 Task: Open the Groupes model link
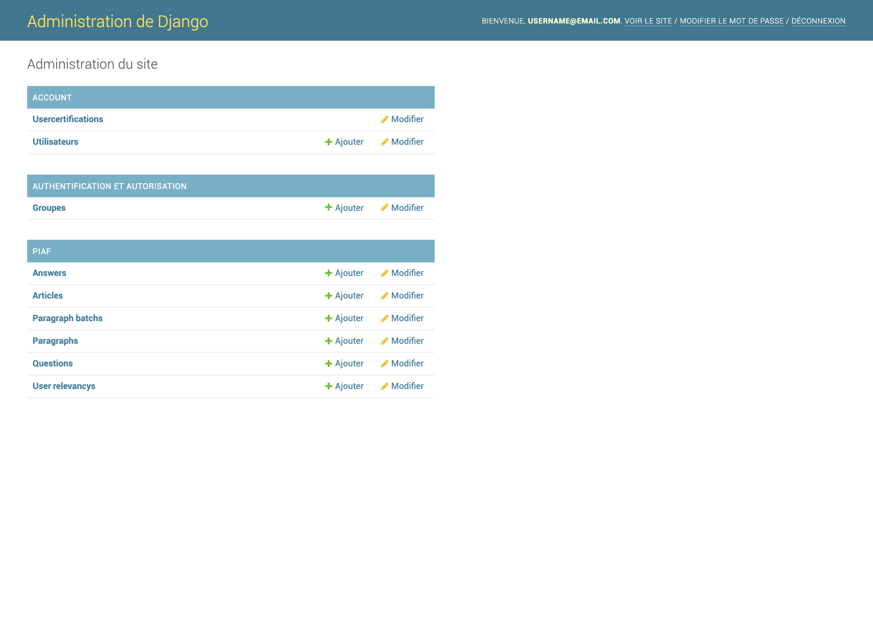pos(49,208)
